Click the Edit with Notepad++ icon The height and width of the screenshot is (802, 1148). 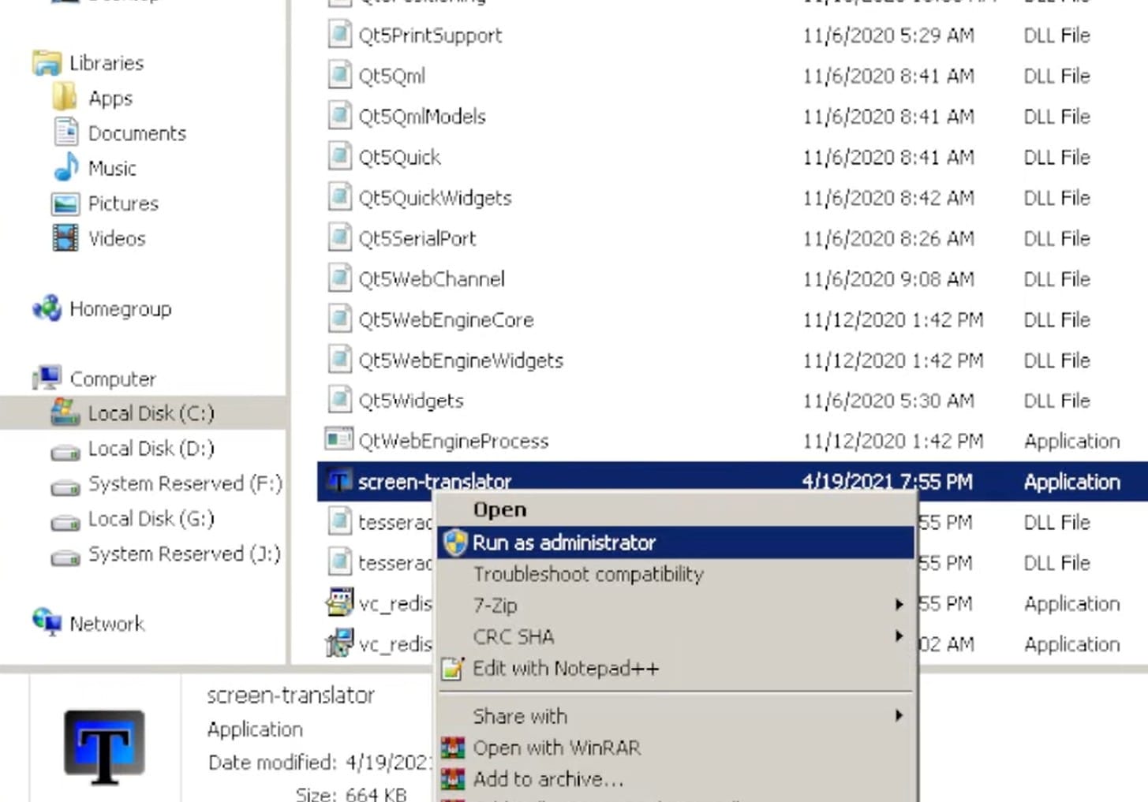coord(453,669)
